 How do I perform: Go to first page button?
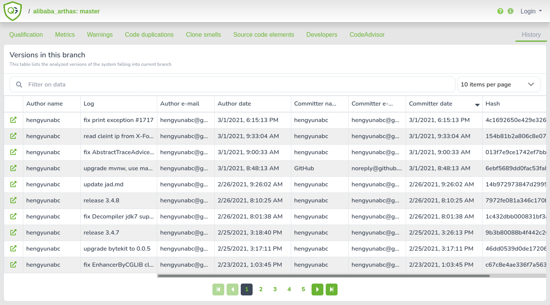[218, 289]
